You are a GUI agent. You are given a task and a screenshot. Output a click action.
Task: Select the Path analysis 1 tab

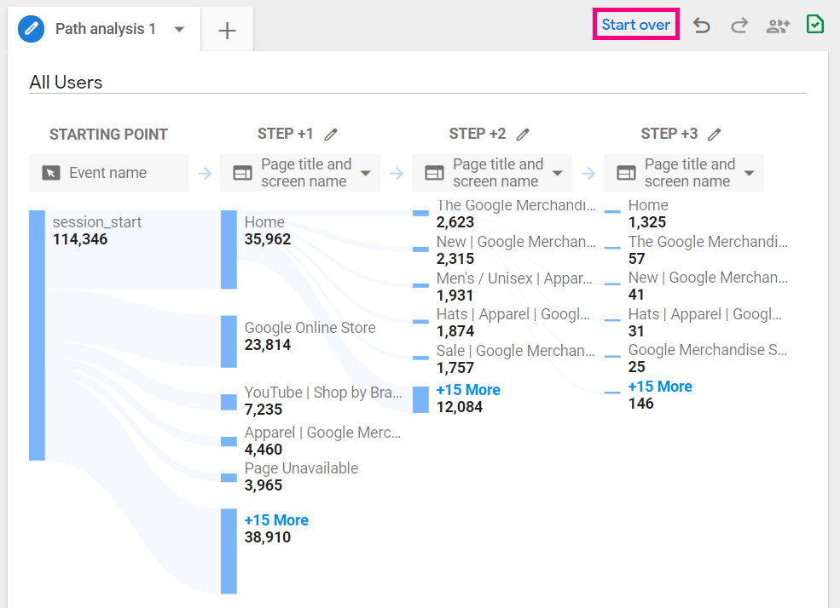point(106,29)
